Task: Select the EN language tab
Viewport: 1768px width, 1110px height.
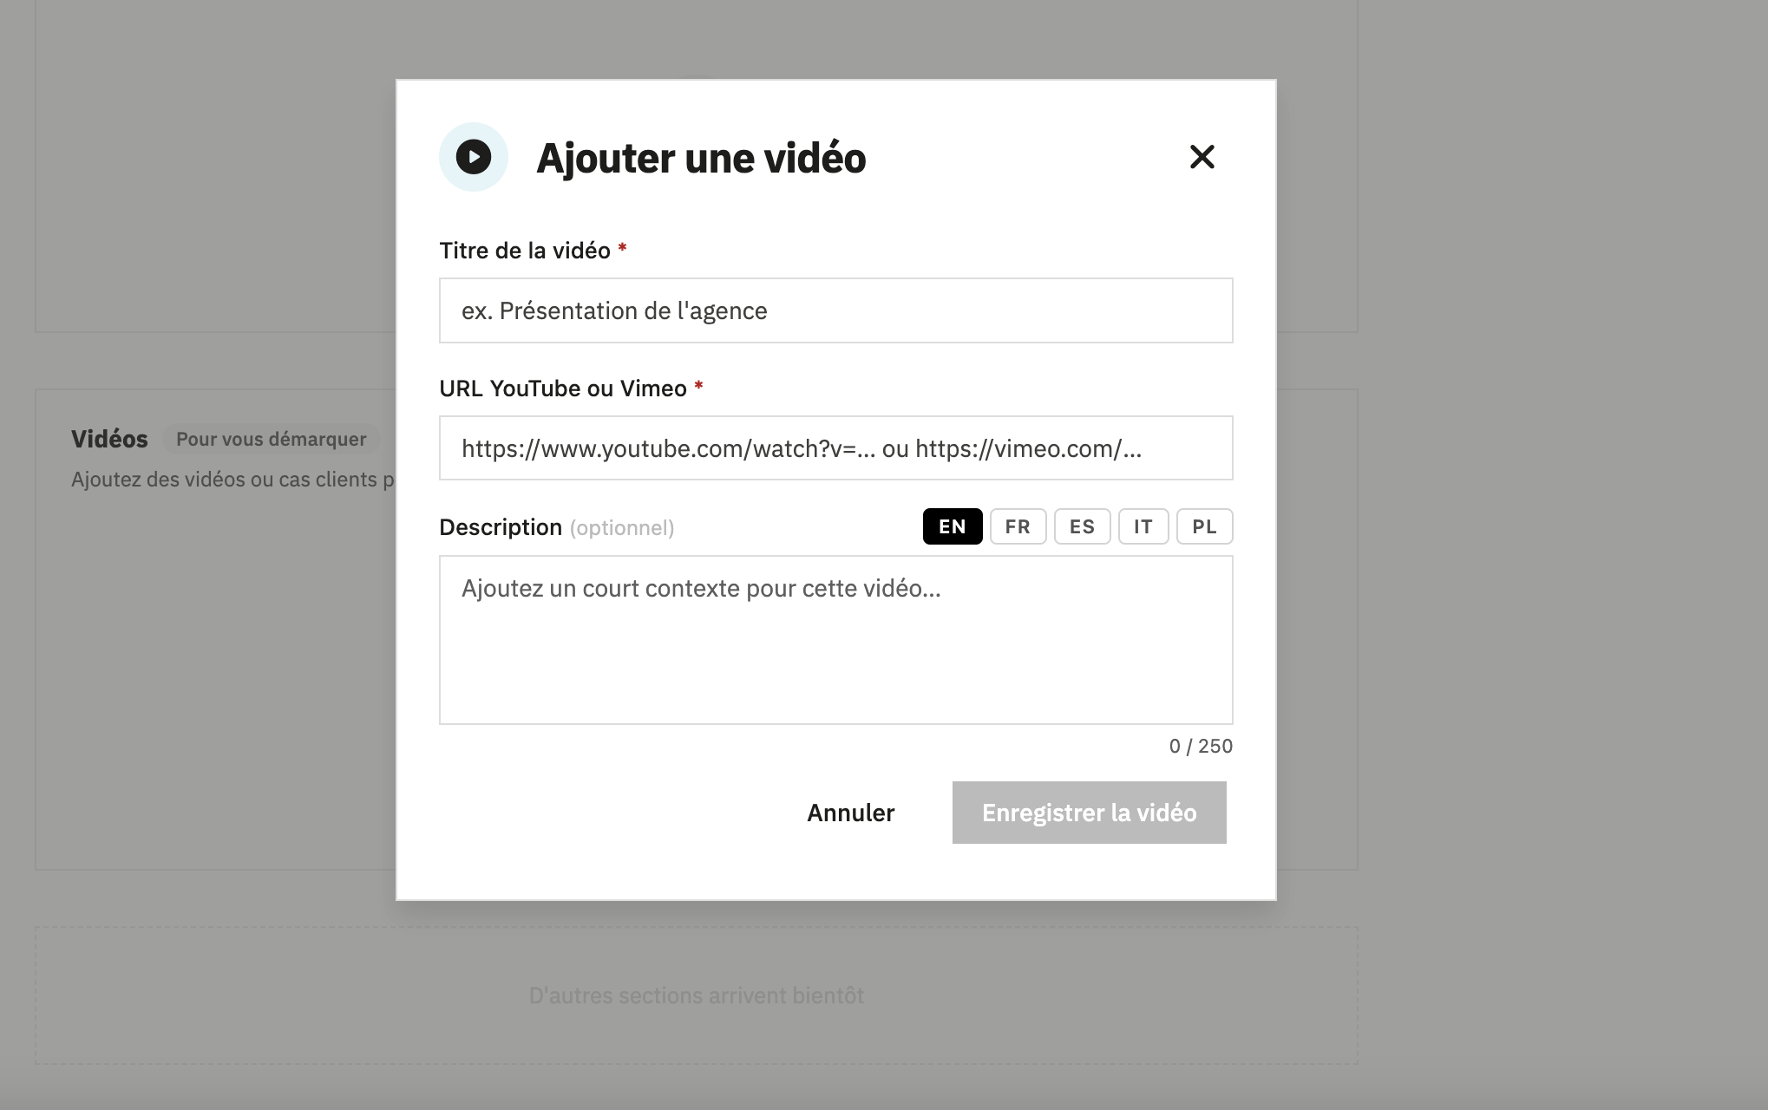Action: point(953,526)
